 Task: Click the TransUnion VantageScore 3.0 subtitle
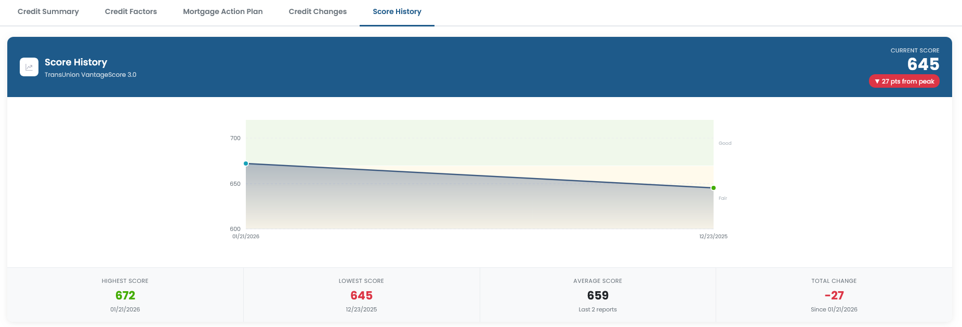click(90, 74)
